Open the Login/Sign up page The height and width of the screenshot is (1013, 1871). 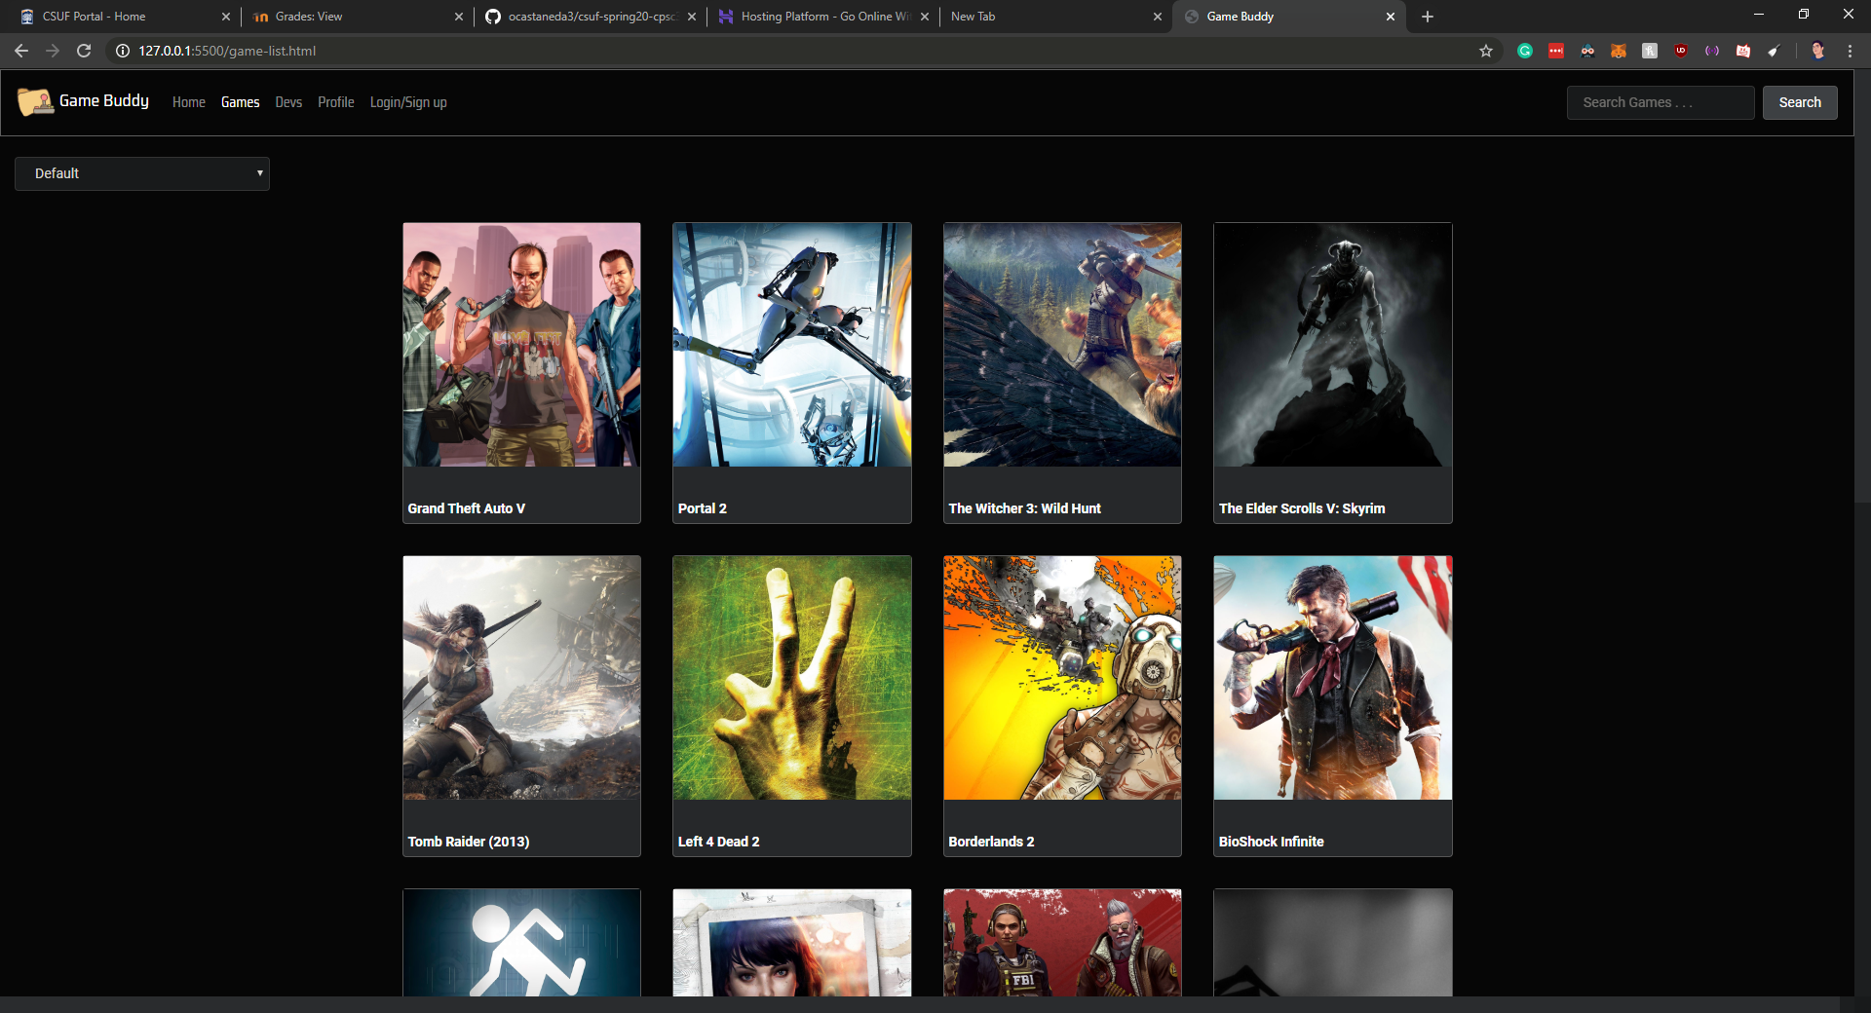[x=408, y=102]
